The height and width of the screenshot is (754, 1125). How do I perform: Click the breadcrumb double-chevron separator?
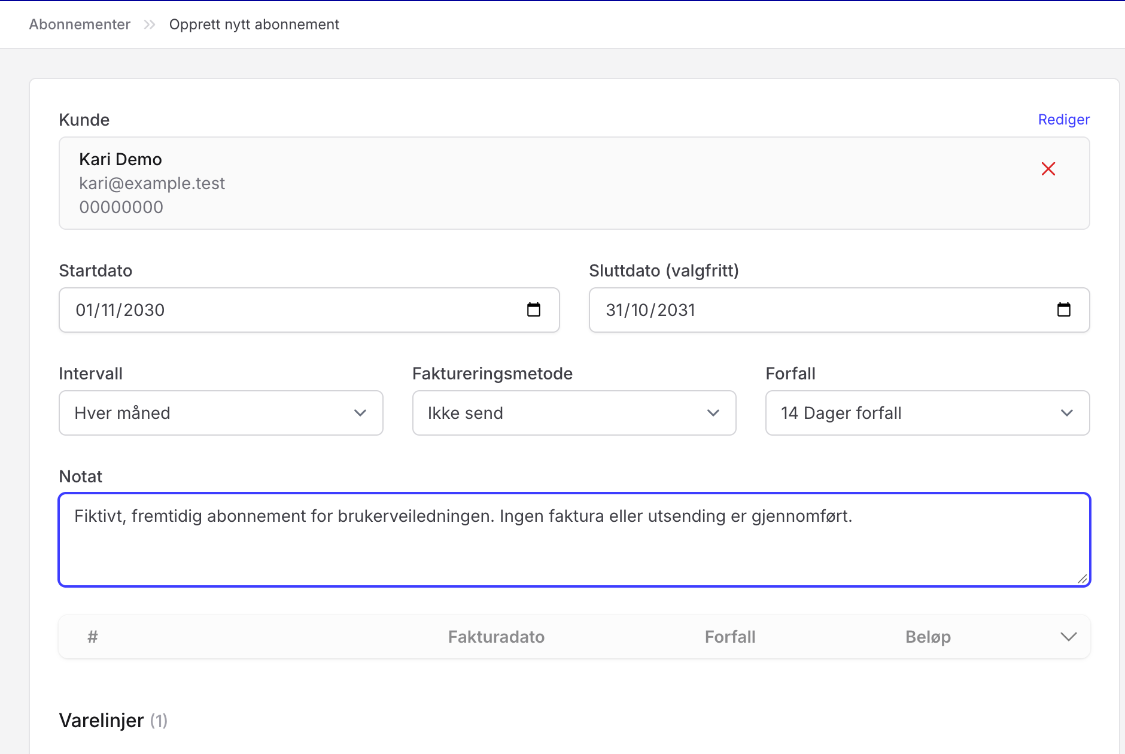[x=150, y=25]
